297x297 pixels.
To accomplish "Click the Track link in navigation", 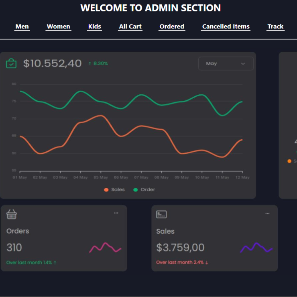I will (275, 26).
